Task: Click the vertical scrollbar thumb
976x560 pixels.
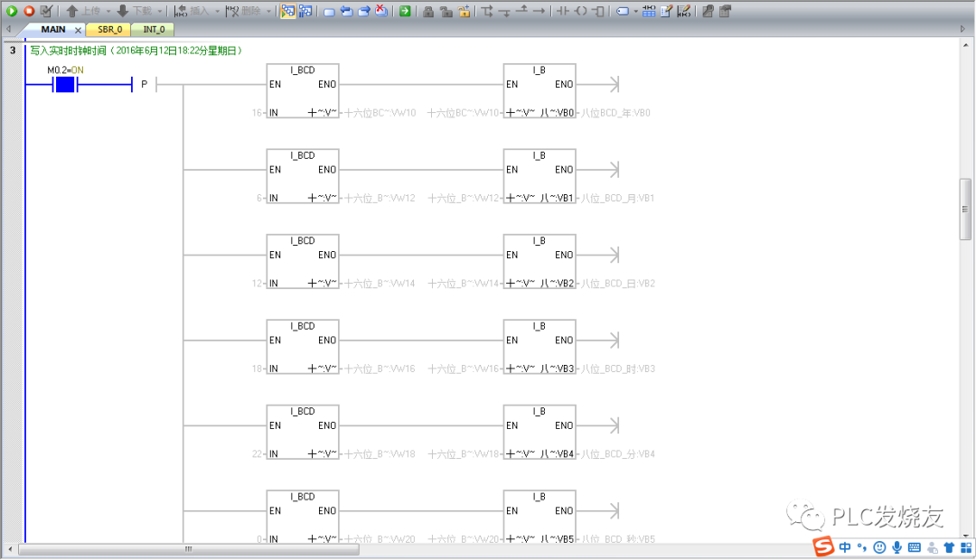Action: [965, 209]
